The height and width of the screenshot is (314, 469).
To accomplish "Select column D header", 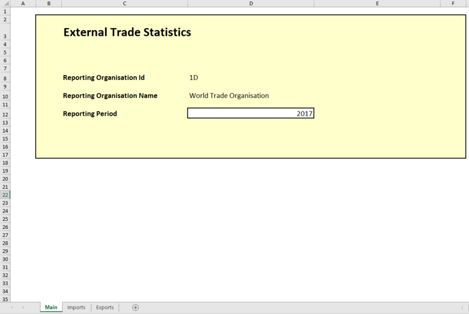I will [251, 4].
